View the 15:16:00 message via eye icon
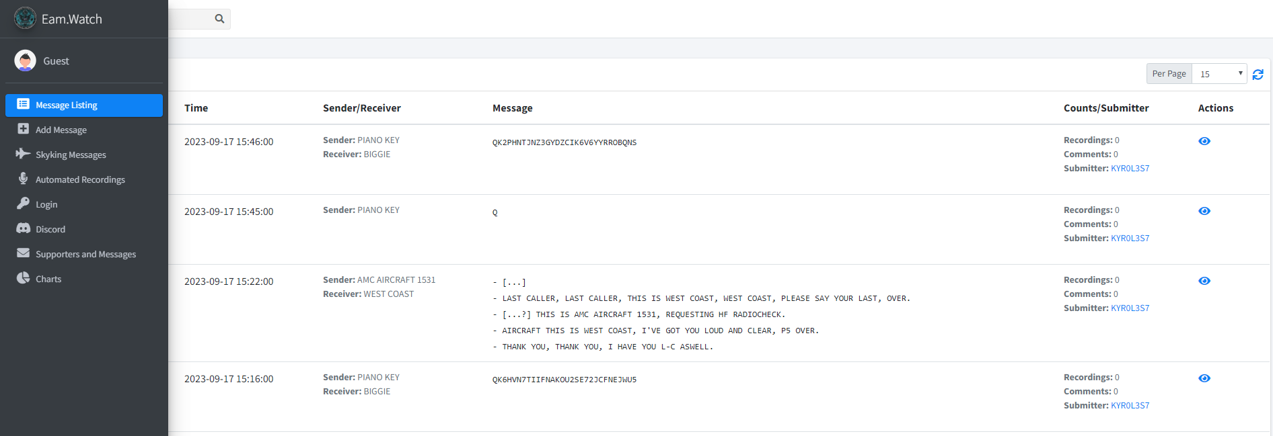Screen dimensions: 1273x436 pos(1204,378)
